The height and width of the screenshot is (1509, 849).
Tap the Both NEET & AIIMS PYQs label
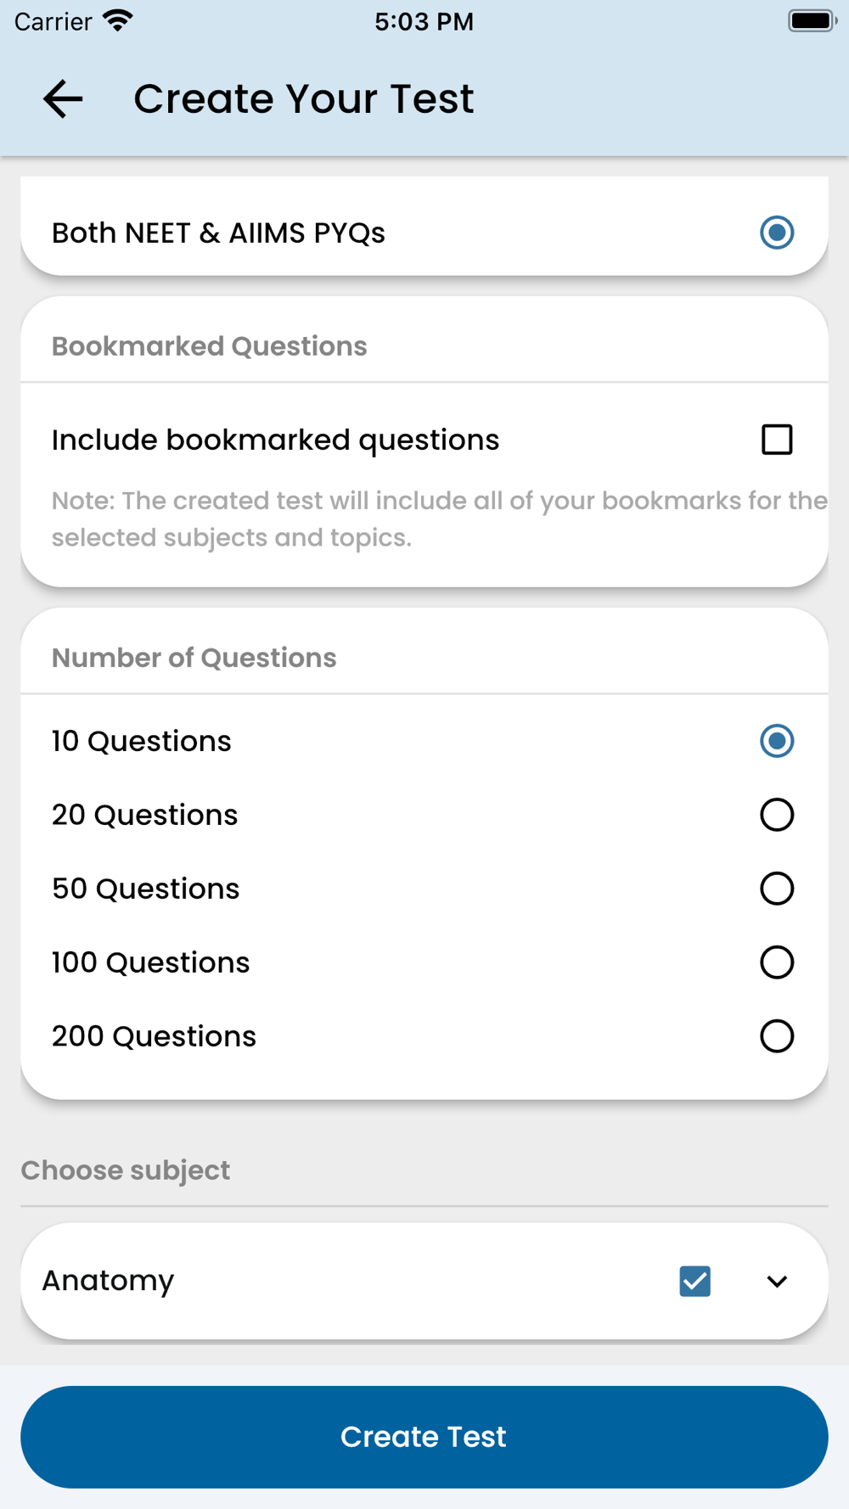(x=218, y=233)
